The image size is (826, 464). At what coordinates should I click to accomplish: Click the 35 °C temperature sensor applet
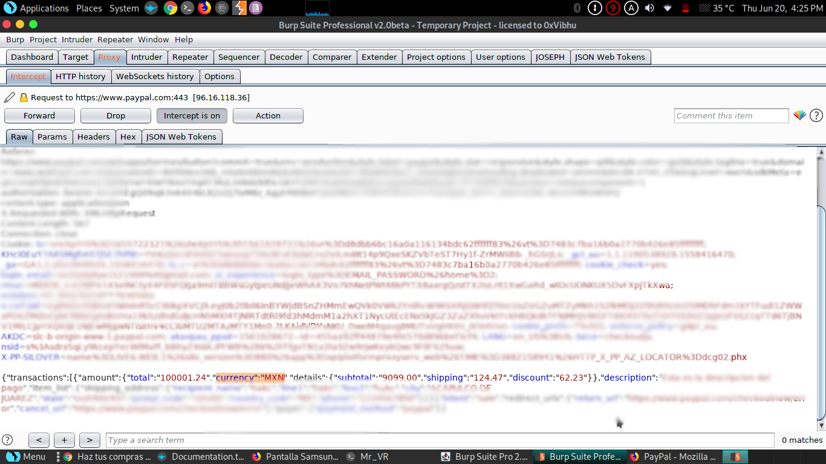(717, 8)
